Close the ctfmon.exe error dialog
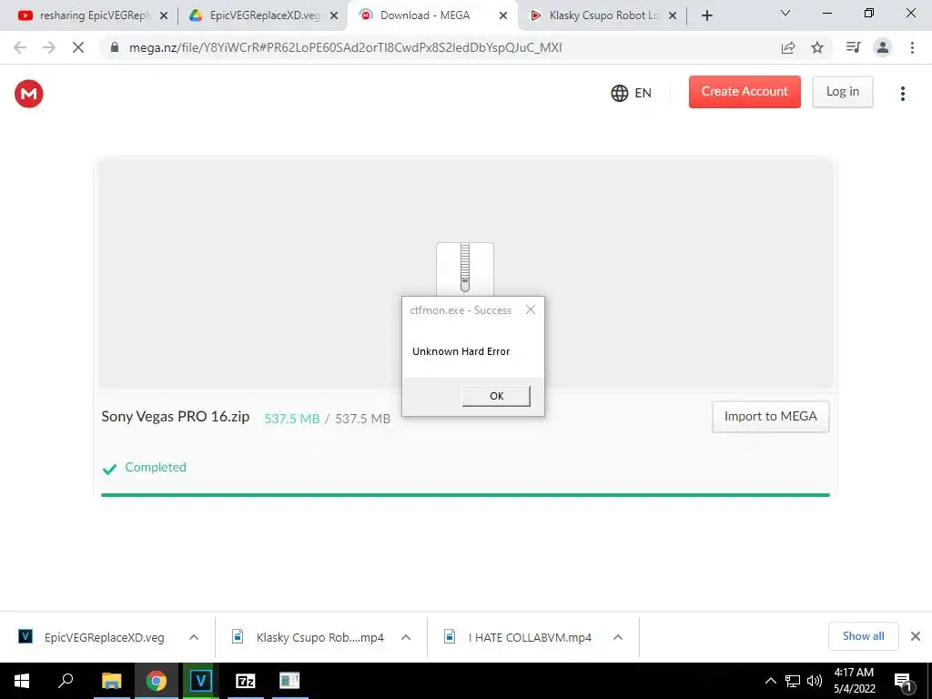 coord(531,309)
